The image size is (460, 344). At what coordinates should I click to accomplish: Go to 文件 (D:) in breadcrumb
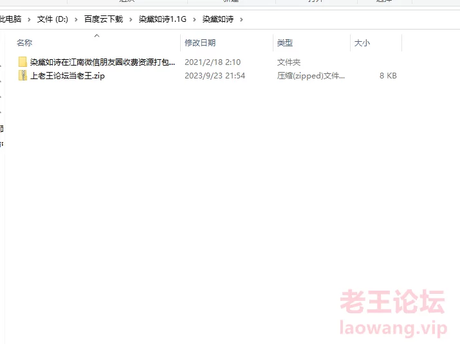tap(53, 19)
